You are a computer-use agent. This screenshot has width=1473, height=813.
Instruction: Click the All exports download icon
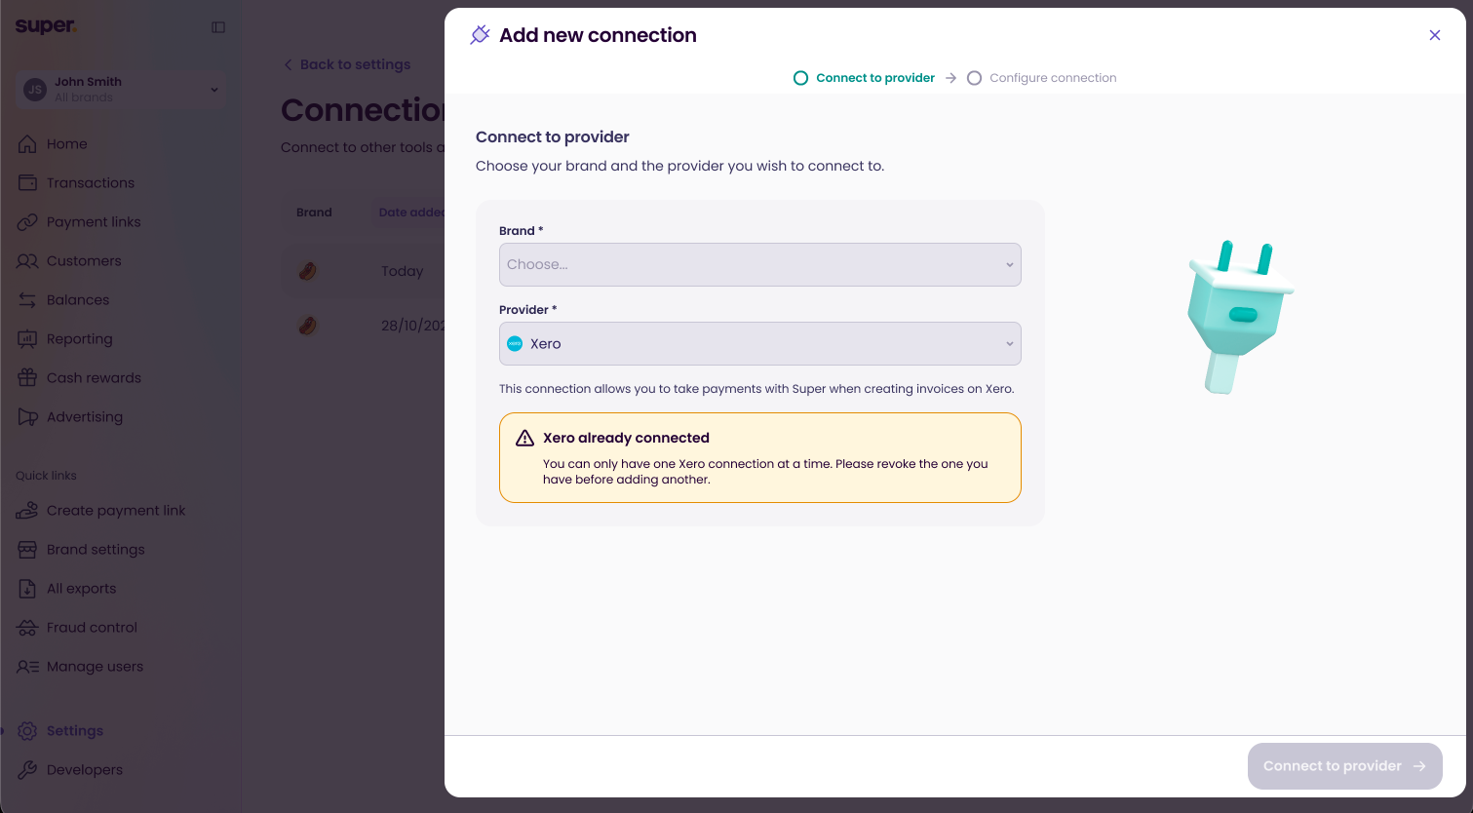click(27, 589)
